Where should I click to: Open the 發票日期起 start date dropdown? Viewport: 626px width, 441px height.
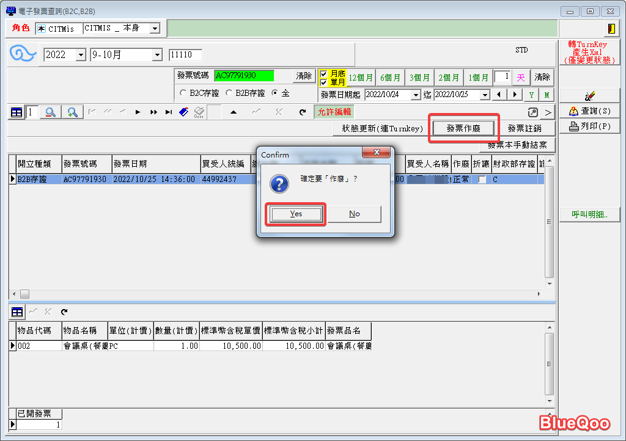pyautogui.click(x=416, y=95)
